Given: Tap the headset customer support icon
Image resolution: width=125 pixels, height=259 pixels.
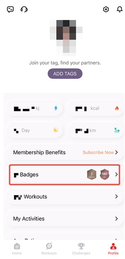Looking at the screenshot, I should [24, 9].
